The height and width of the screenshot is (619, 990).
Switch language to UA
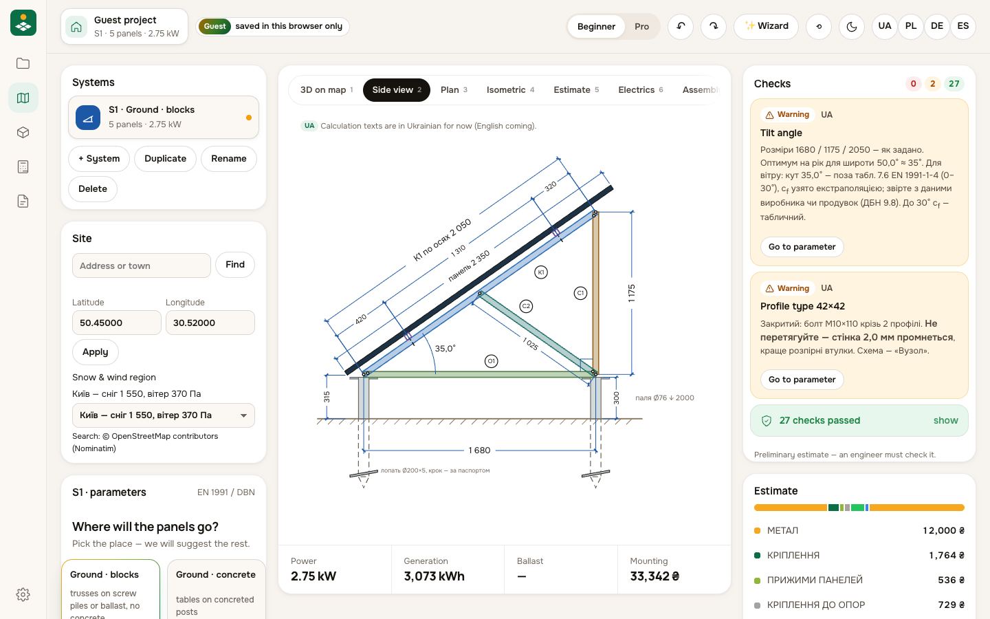tap(885, 27)
